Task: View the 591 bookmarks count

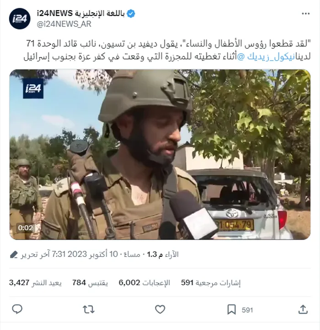Action: tap(211, 283)
